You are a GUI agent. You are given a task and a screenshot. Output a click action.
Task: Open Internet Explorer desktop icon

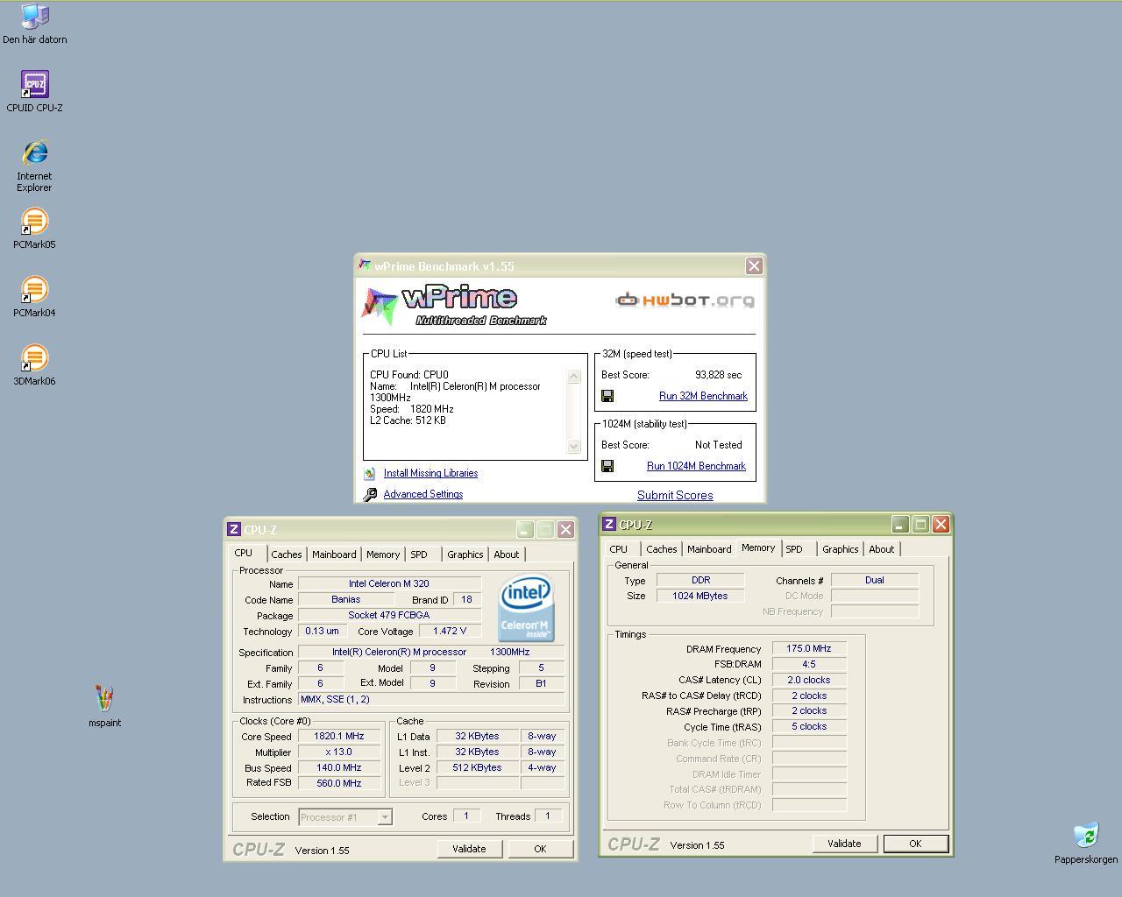coord(34,165)
